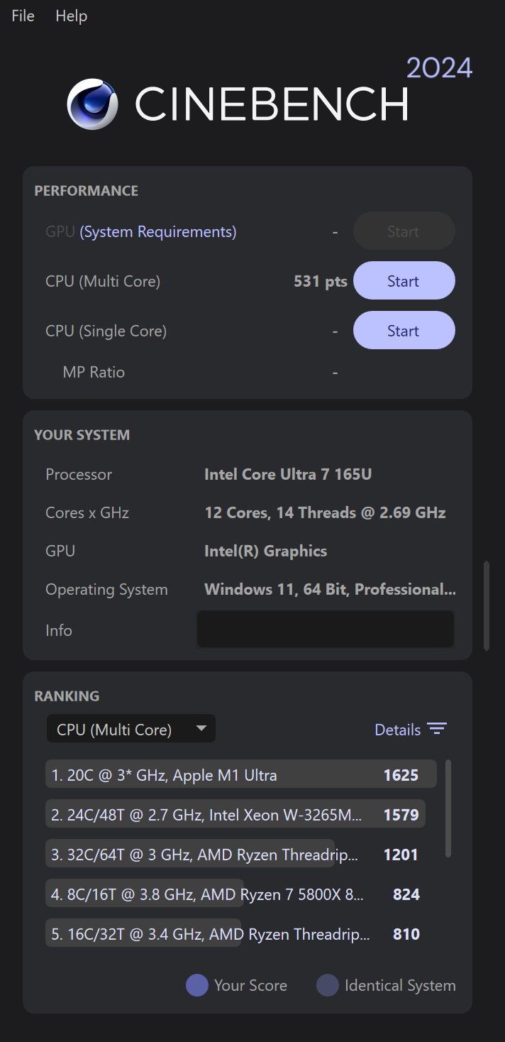The height and width of the screenshot is (1042, 505).
Task: Open the Help menu
Action: [x=71, y=16]
